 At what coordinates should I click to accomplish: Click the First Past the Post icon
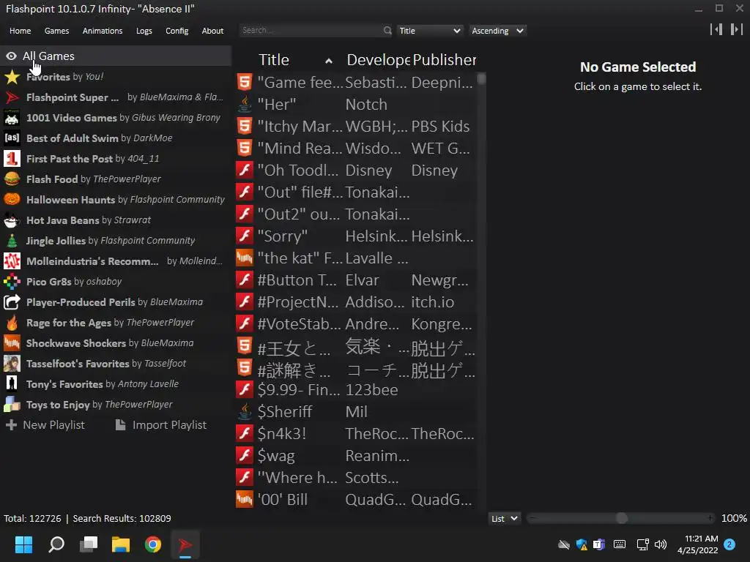click(12, 159)
